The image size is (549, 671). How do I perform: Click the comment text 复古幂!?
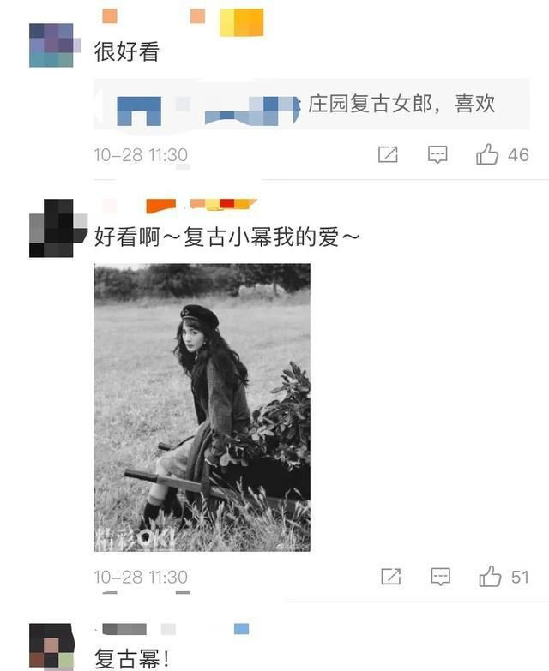tap(132, 659)
